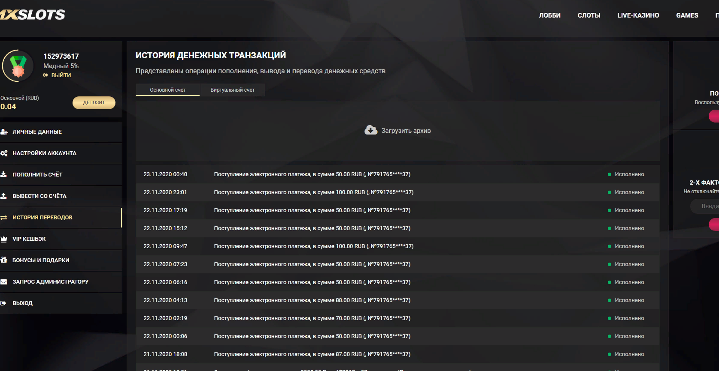
Task: Click the bonuses gift box icon
Action: 4,260
